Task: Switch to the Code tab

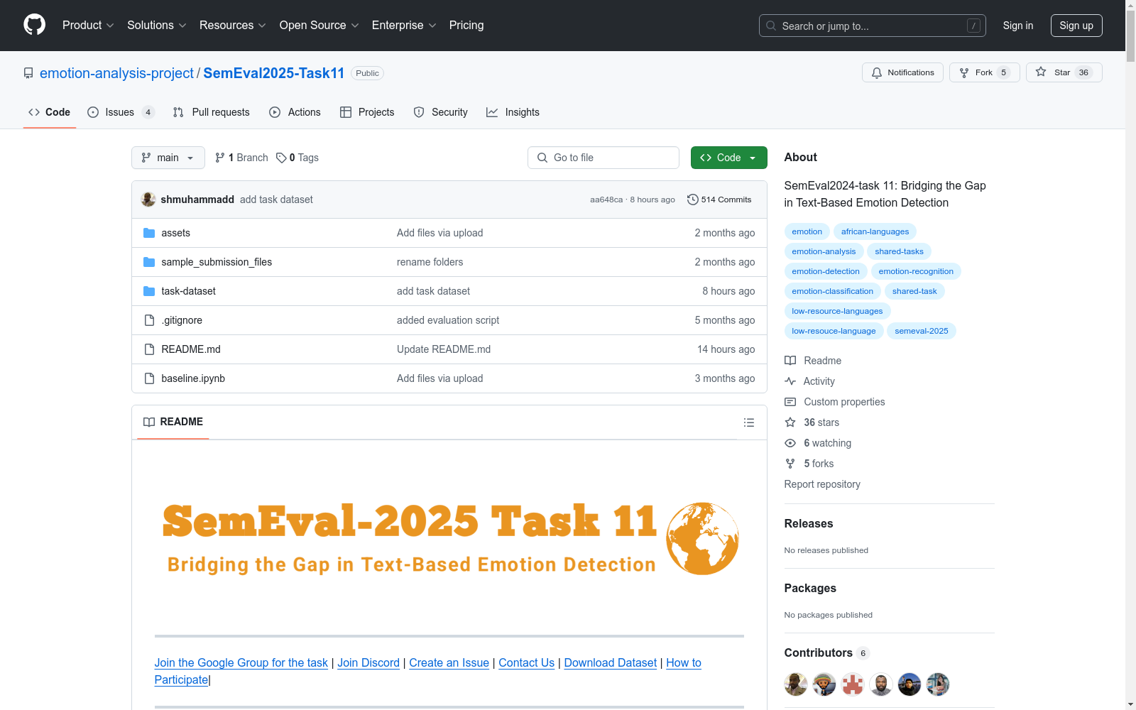Action: tap(50, 112)
